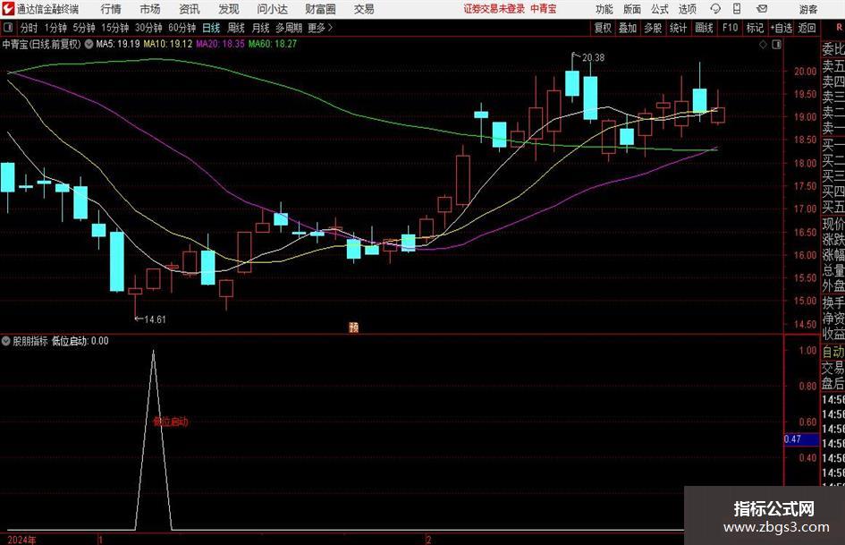
Task: Click the +自选 add to watchlist button
Action: 781,28
